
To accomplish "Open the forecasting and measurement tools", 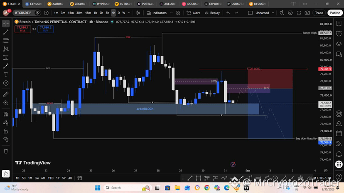I will pos(6,58).
